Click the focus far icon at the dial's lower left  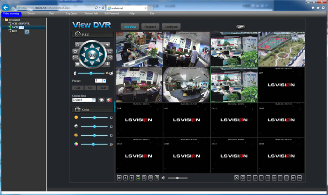(77, 65)
